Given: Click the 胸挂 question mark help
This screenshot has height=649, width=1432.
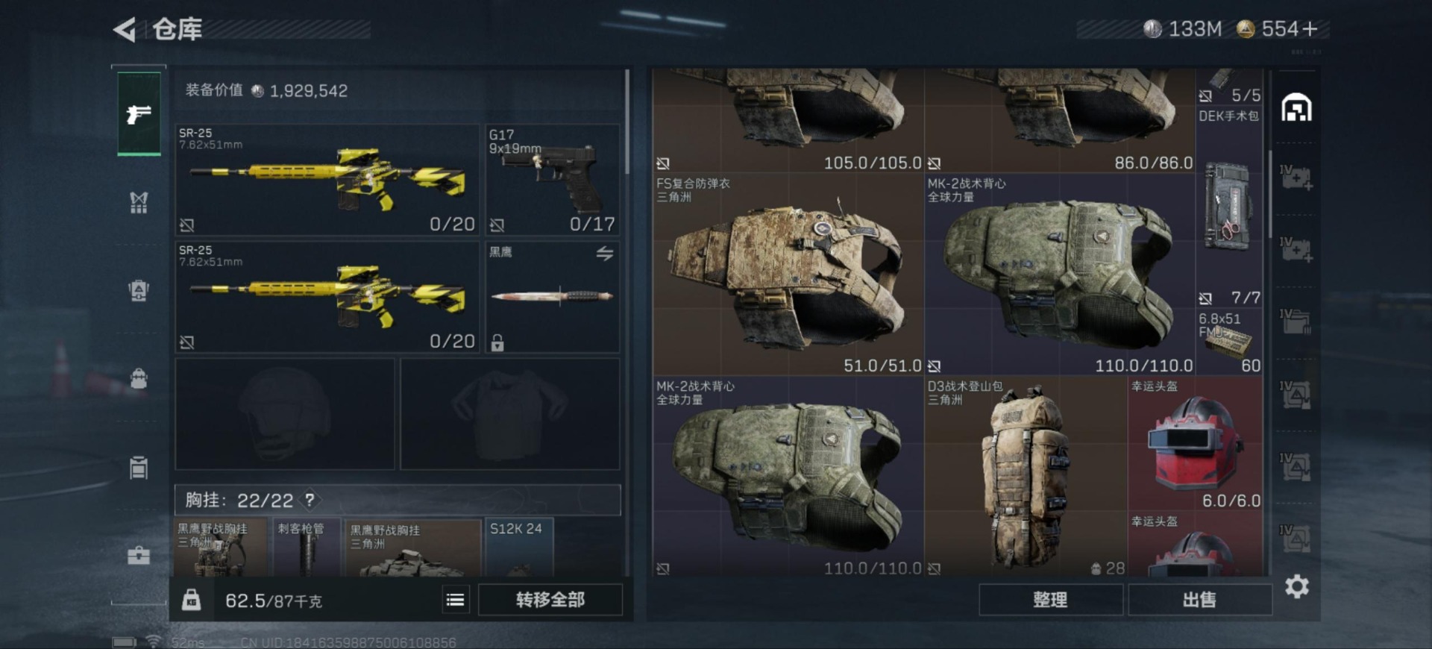Looking at the screenshot, I should click(x=310, y=500).
